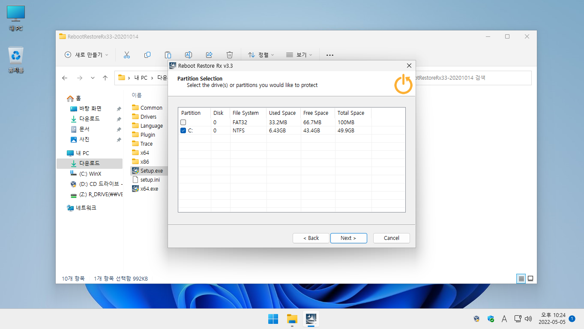Check the FAT32 partition checkbox
The width and height of the screenshot is (584, 329).
click(x=183, y=123)
